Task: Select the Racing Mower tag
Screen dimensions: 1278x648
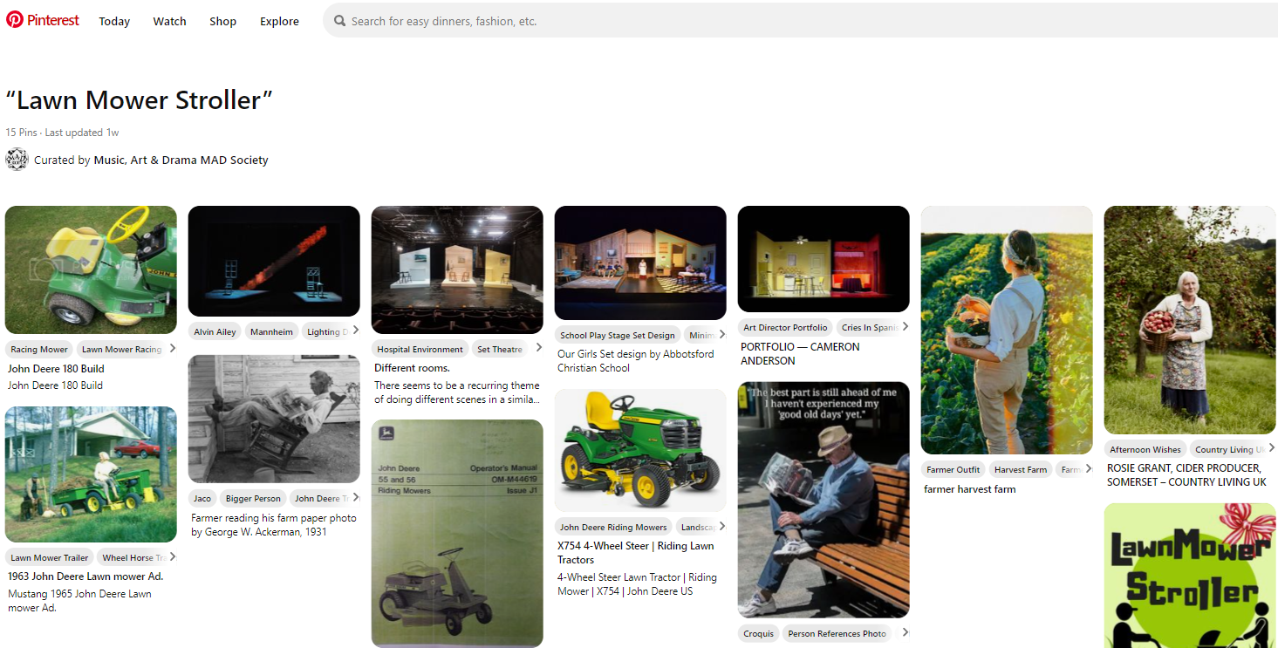Action: [39, 349]
